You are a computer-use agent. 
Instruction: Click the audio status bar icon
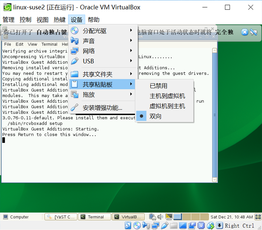point(146,225)
